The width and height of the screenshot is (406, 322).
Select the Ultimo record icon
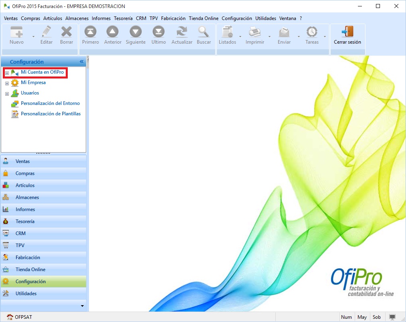click(159, 32)
